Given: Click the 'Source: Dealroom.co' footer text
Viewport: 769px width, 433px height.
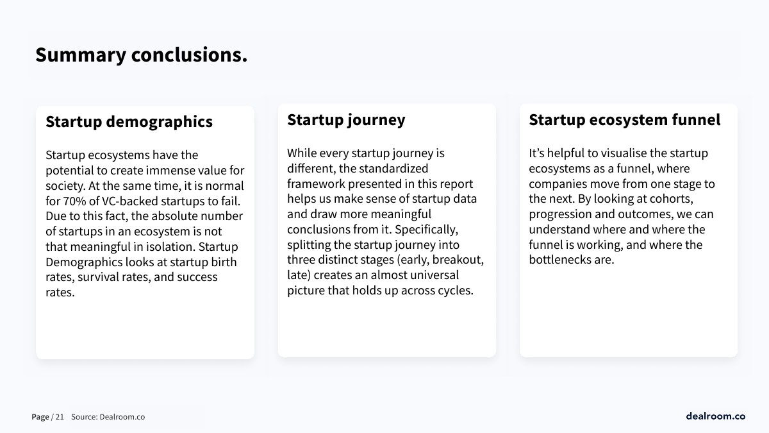Looking at the screenshot, I should [x=108, y=417].
